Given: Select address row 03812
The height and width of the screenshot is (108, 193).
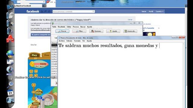Looking at the screenshot, I should click(54, 71).
